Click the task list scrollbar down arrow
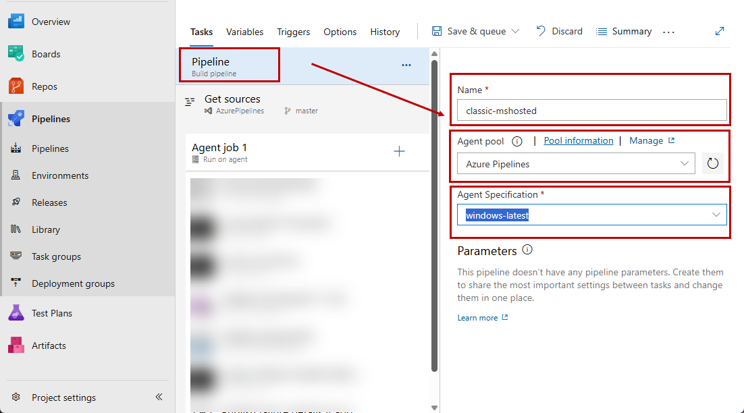Viewport: 744px width, 413px height. click(x=434, y=408)
